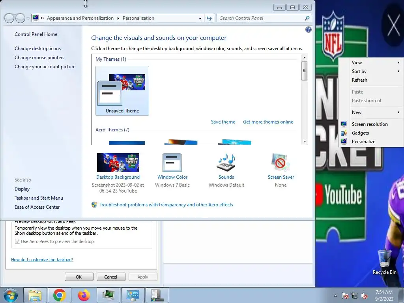404x303 pixels.
Task: Choose Personalize in the context menu
Action: tap(363, 142)
